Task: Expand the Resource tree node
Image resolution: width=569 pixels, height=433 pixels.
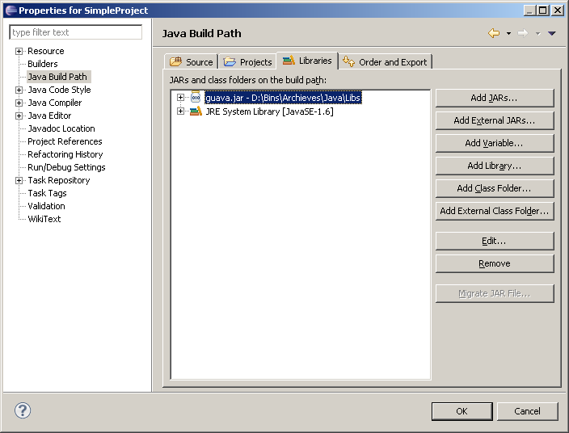Action: 19,51
